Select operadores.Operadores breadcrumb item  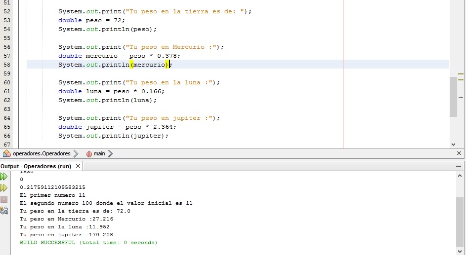click(42, 153)
